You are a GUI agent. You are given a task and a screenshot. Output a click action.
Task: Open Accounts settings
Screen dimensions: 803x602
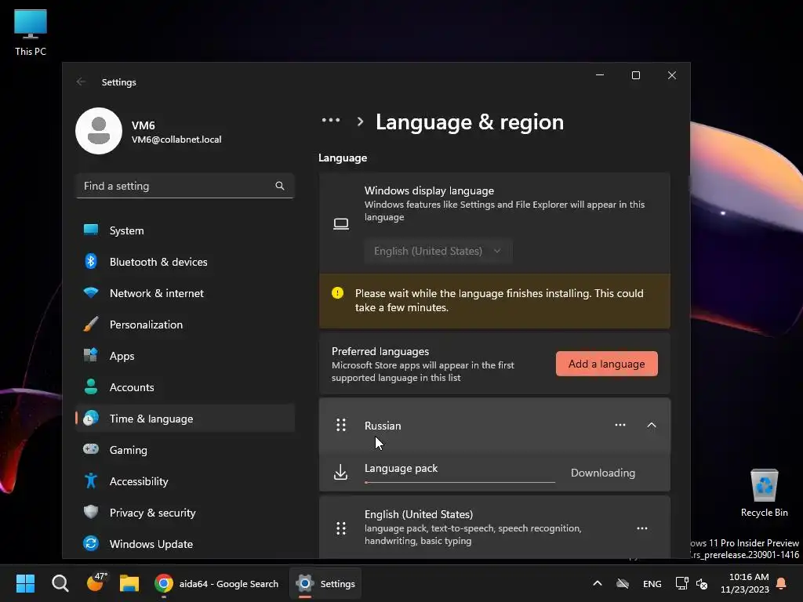[185, 387]
